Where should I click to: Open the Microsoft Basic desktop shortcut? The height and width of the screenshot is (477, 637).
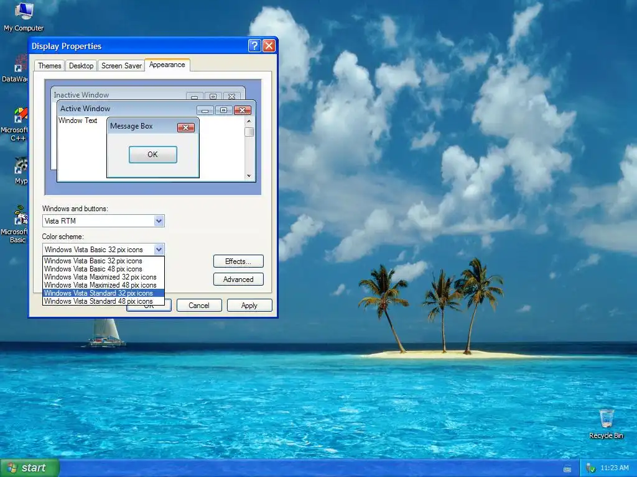15,224
